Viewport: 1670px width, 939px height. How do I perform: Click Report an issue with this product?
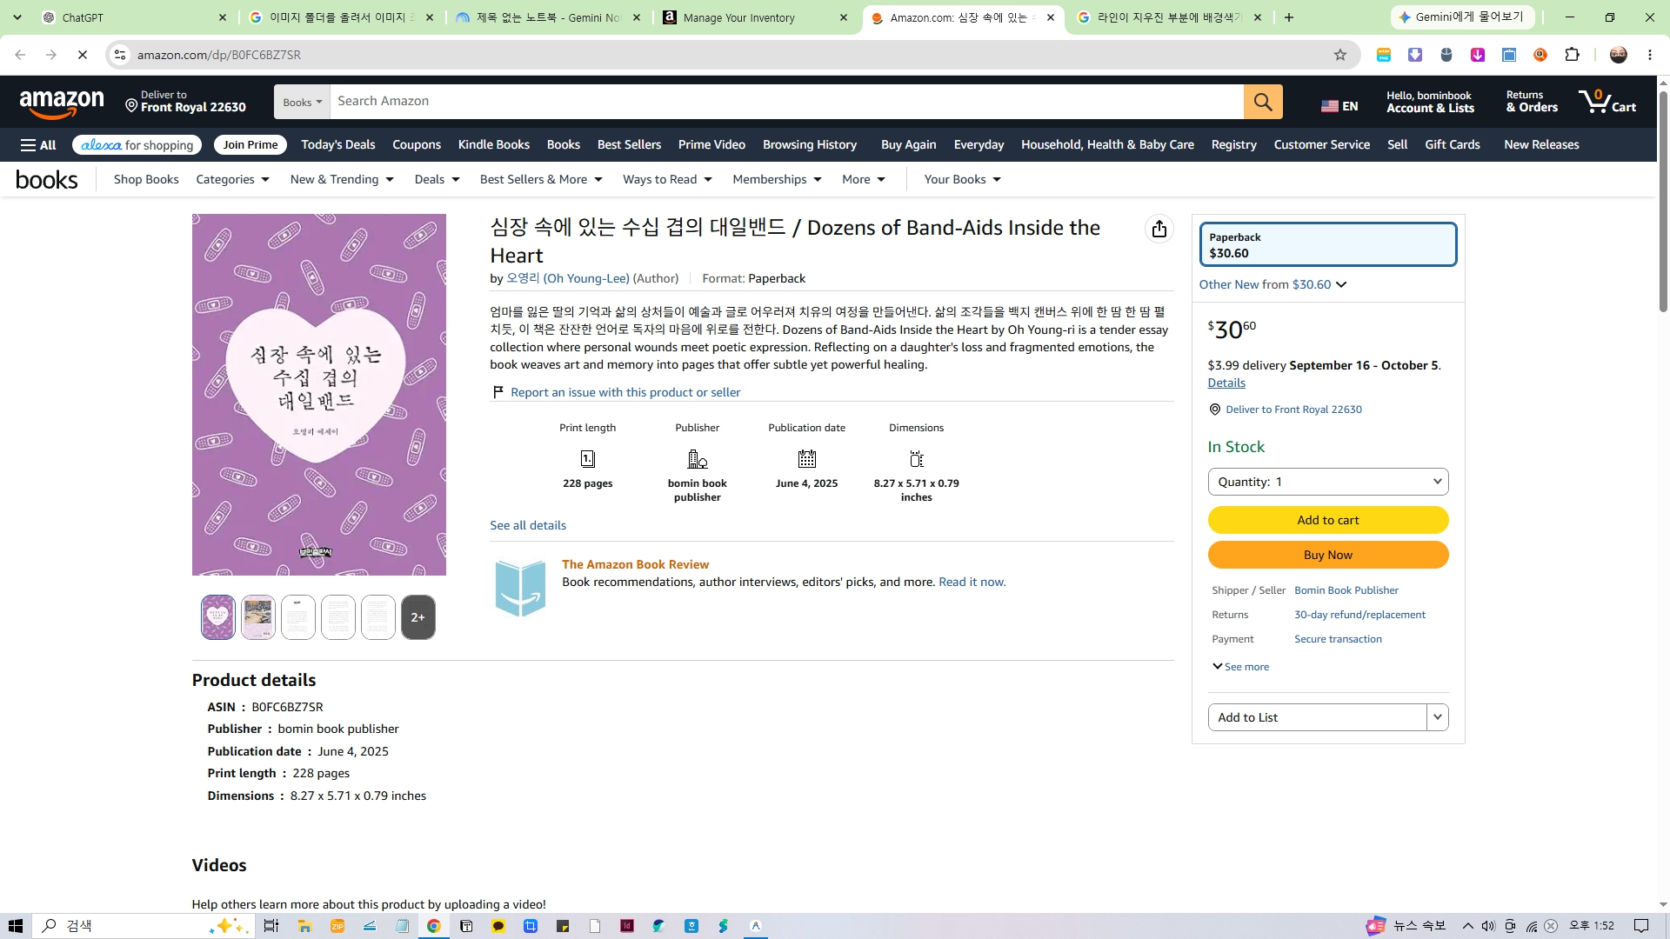pos(625,392)
